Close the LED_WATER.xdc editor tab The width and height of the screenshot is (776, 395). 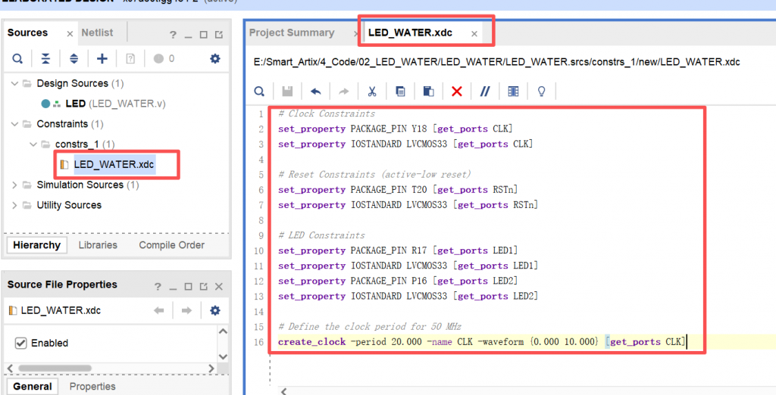(x=474, y=34)
